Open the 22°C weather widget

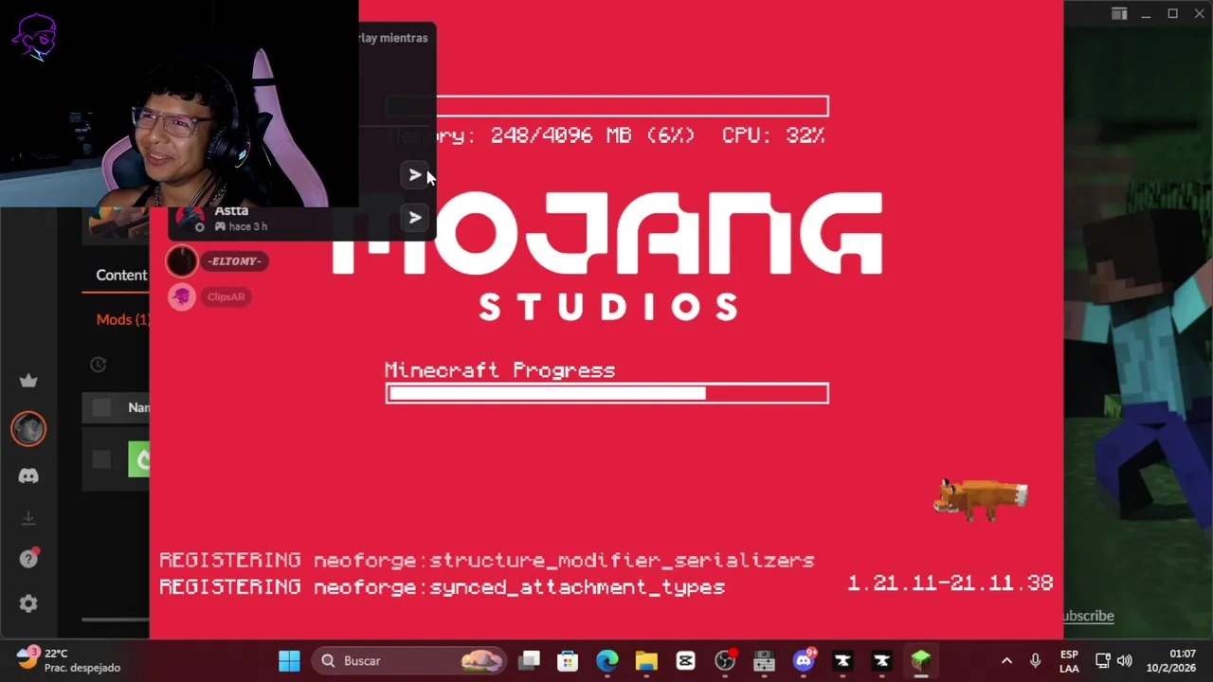click(x=68, y=660)
